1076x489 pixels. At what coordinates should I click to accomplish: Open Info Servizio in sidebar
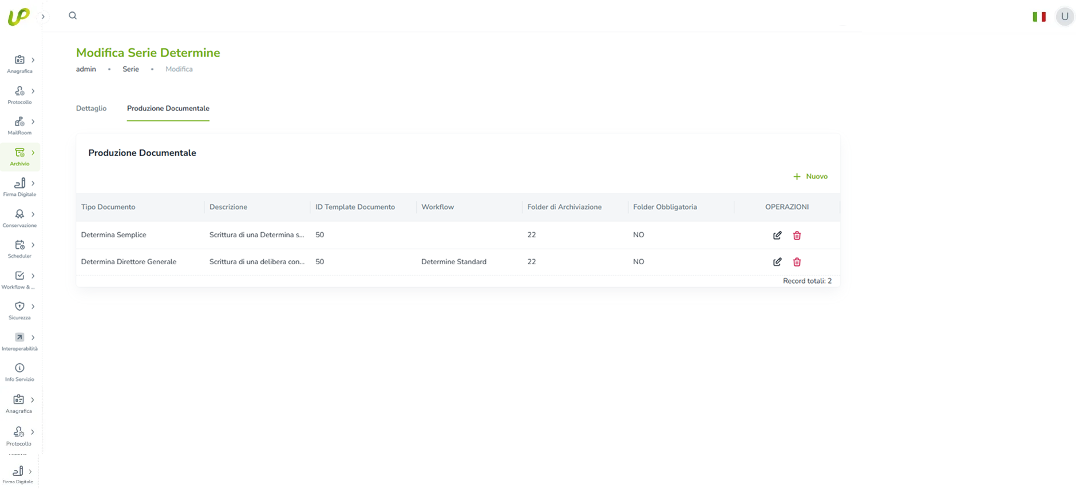(19, 372)
